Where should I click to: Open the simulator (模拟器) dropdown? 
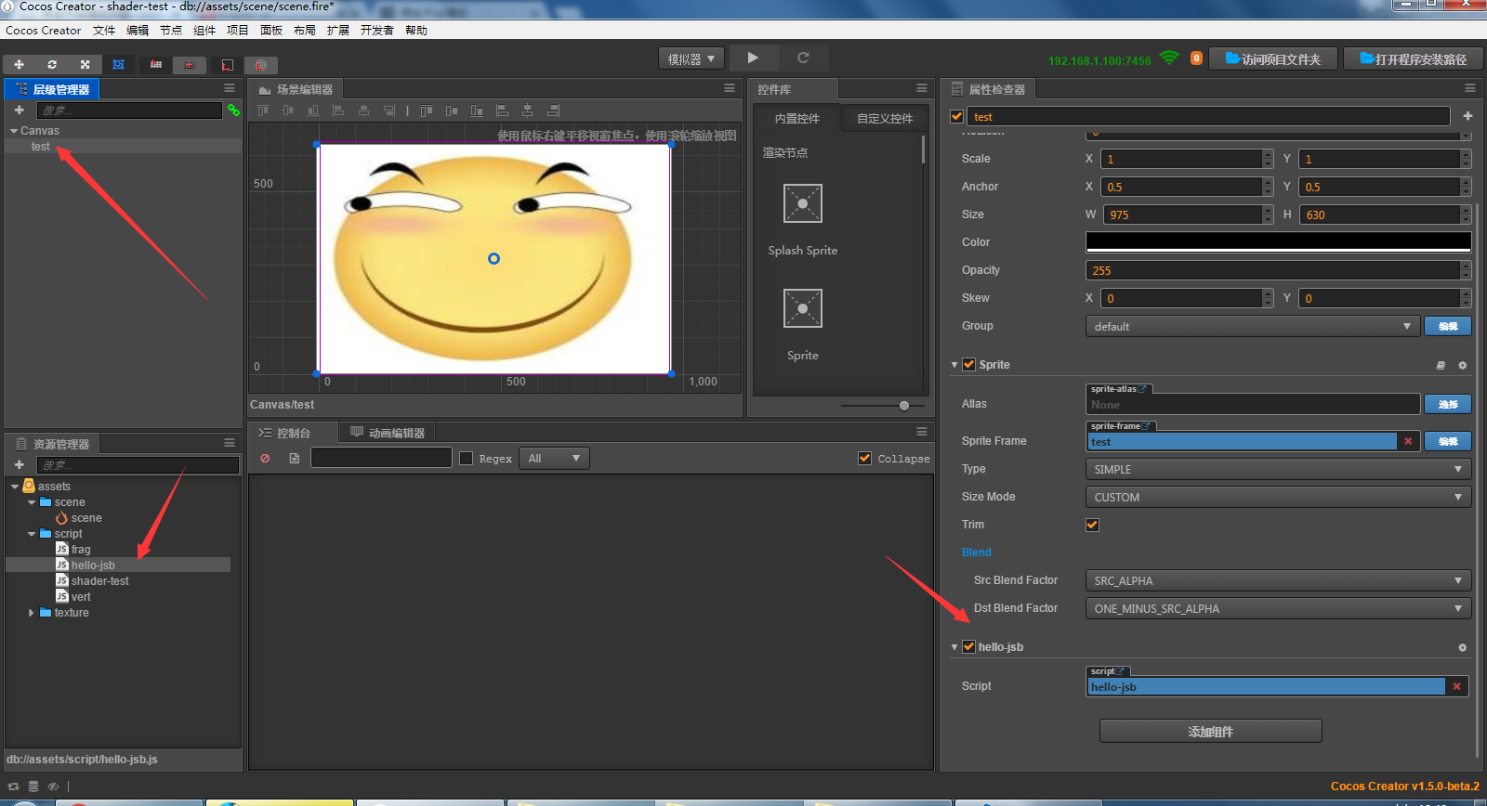click(x=691, y=58)
